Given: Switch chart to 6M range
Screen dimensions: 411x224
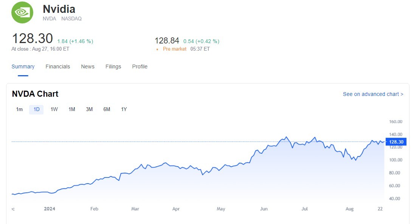Looking at the screenshot, I should [x=107, y=110].
